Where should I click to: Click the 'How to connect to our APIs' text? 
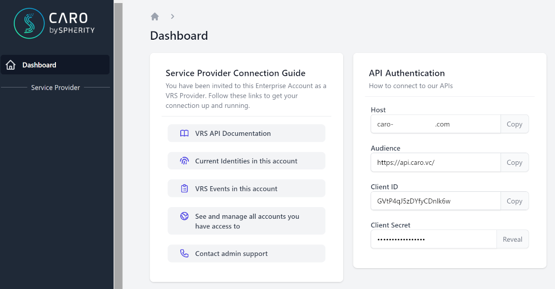pos(410,86)
